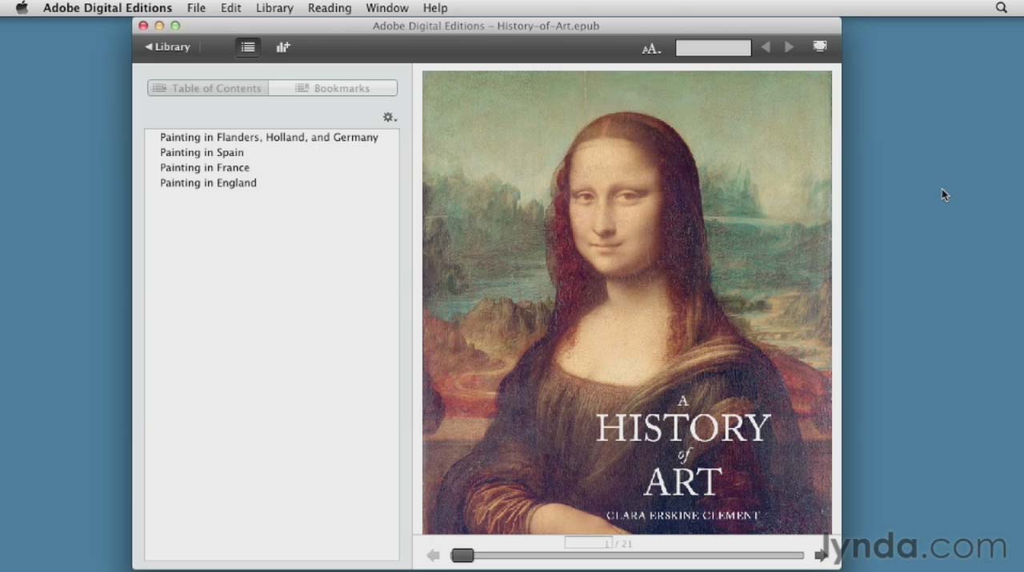Click the Mona Lisa book cover page

click(627, 302)
